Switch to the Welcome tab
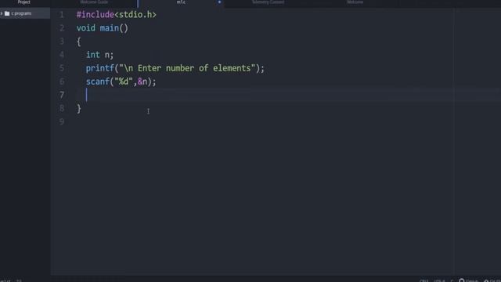 355,2
